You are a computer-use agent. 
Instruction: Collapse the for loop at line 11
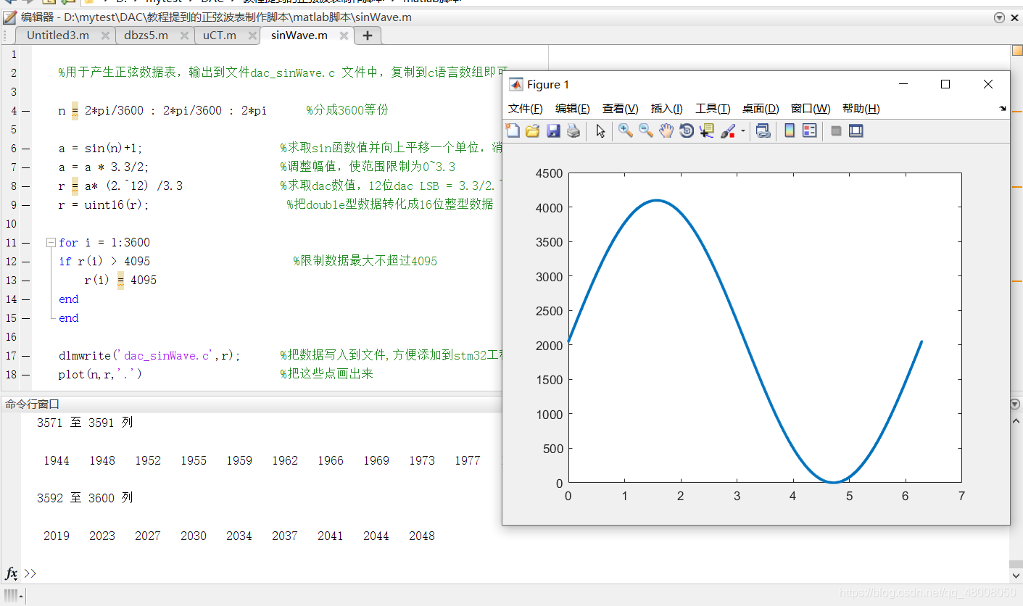pyautogui.click(x=51, y=242)
